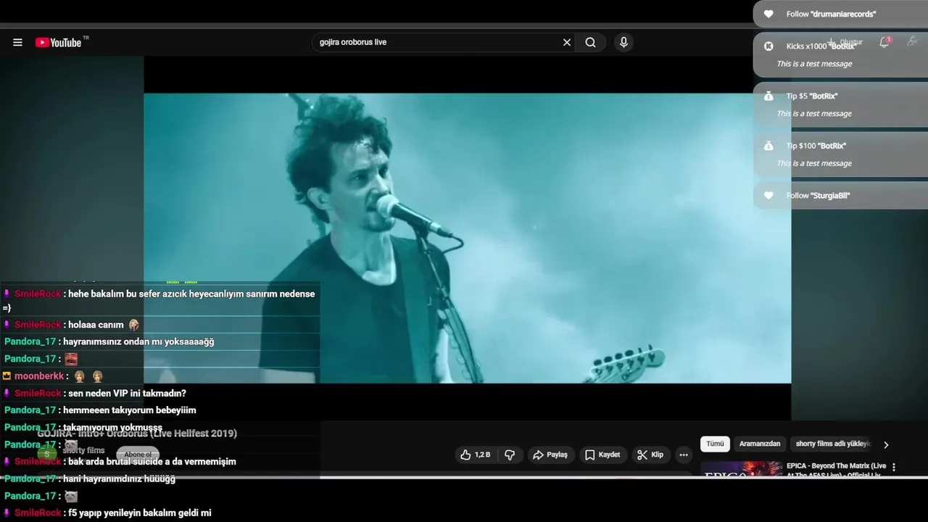Image resolution: width=928 pixels, height=522 pixels.
Task: Click the emote after 'holaaa canım'
Action: coord(133,325)
